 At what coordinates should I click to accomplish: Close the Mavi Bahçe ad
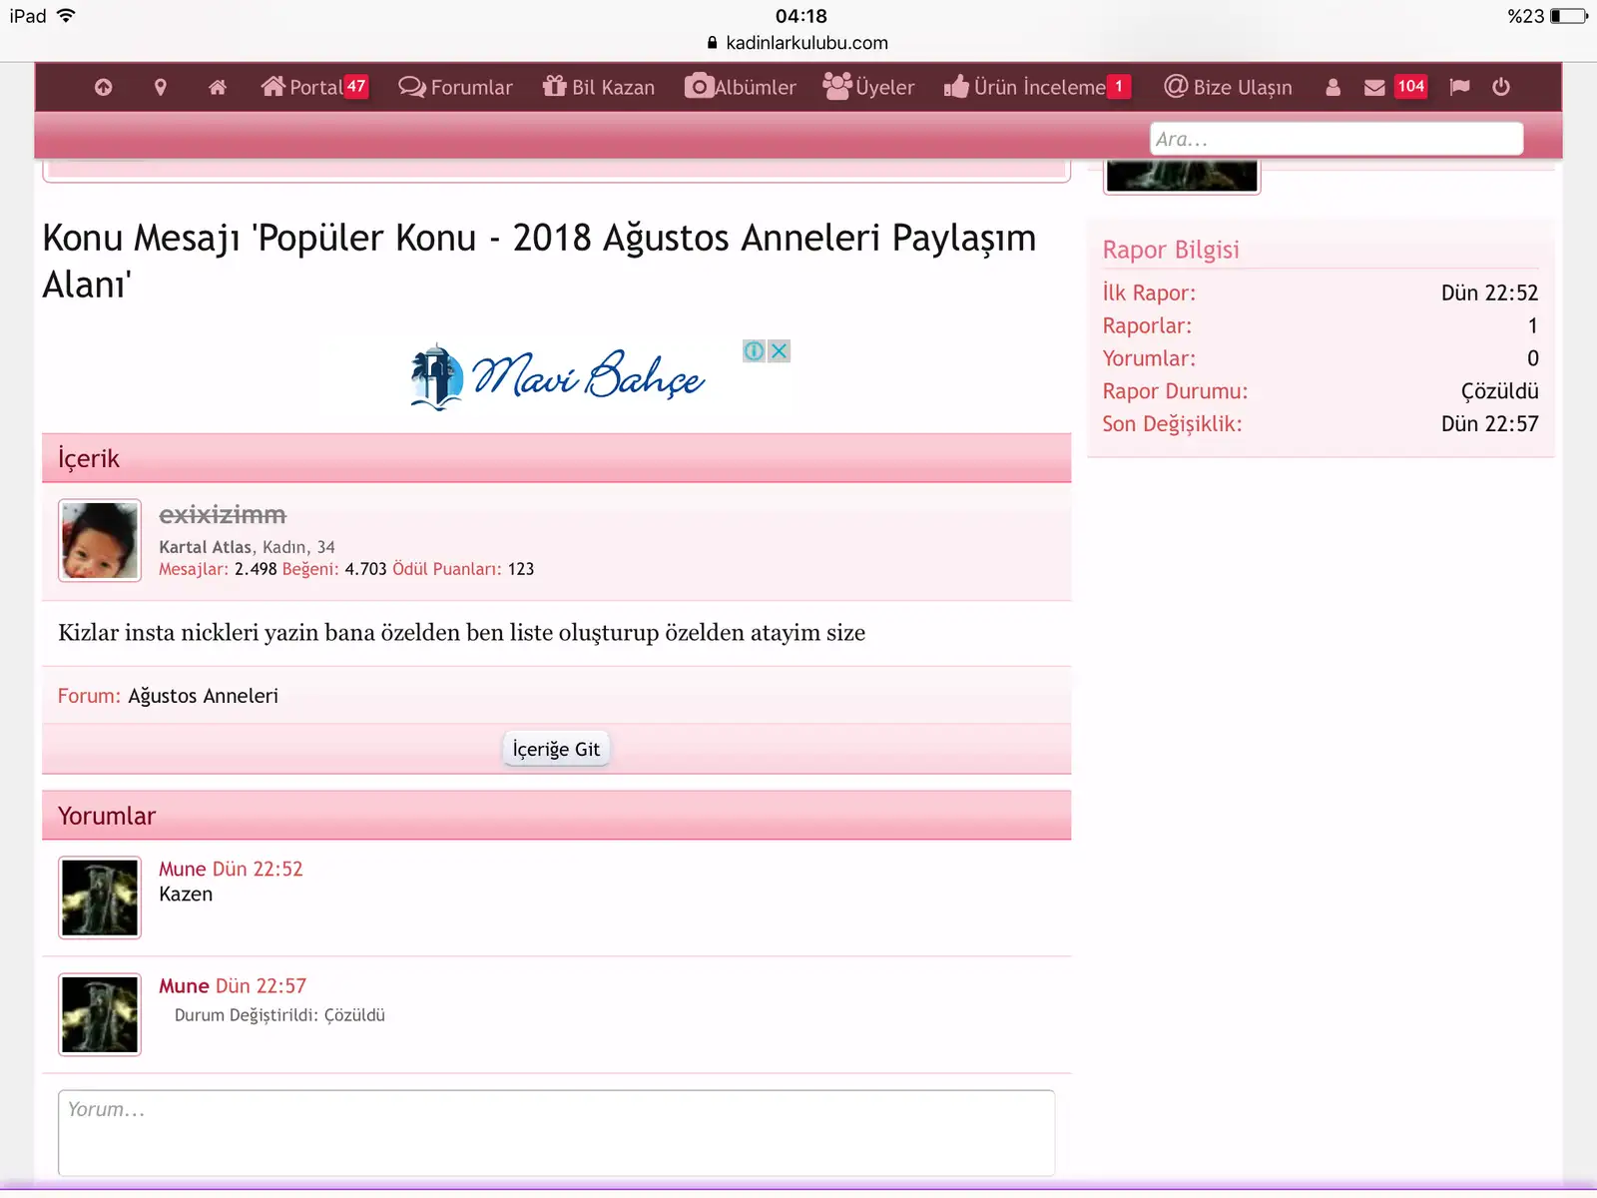click(x=780, y=351)
